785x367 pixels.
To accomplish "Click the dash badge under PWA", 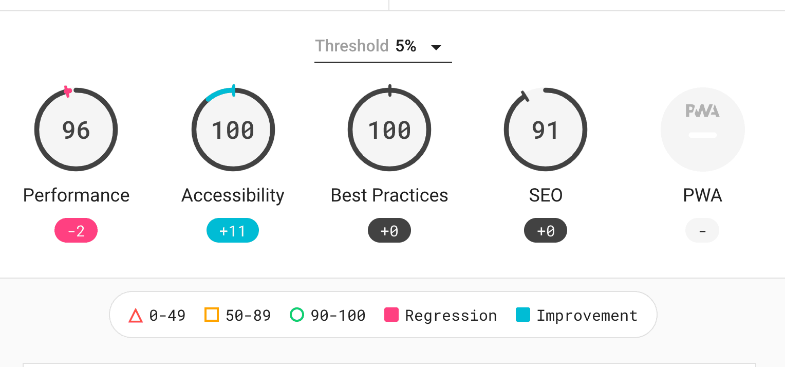I will [x=702, y=231].
